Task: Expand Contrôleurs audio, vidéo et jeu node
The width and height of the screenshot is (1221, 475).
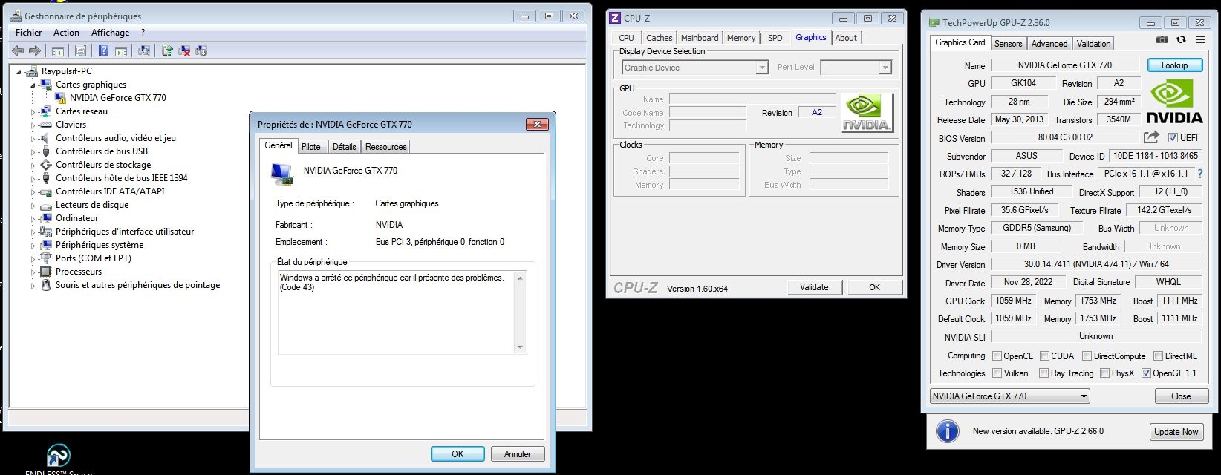Action: 33,139
